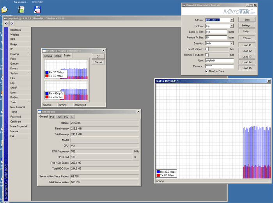Click the WinBox undo toolbar icon
Screen dimensions: 273x203
point(6,24)
